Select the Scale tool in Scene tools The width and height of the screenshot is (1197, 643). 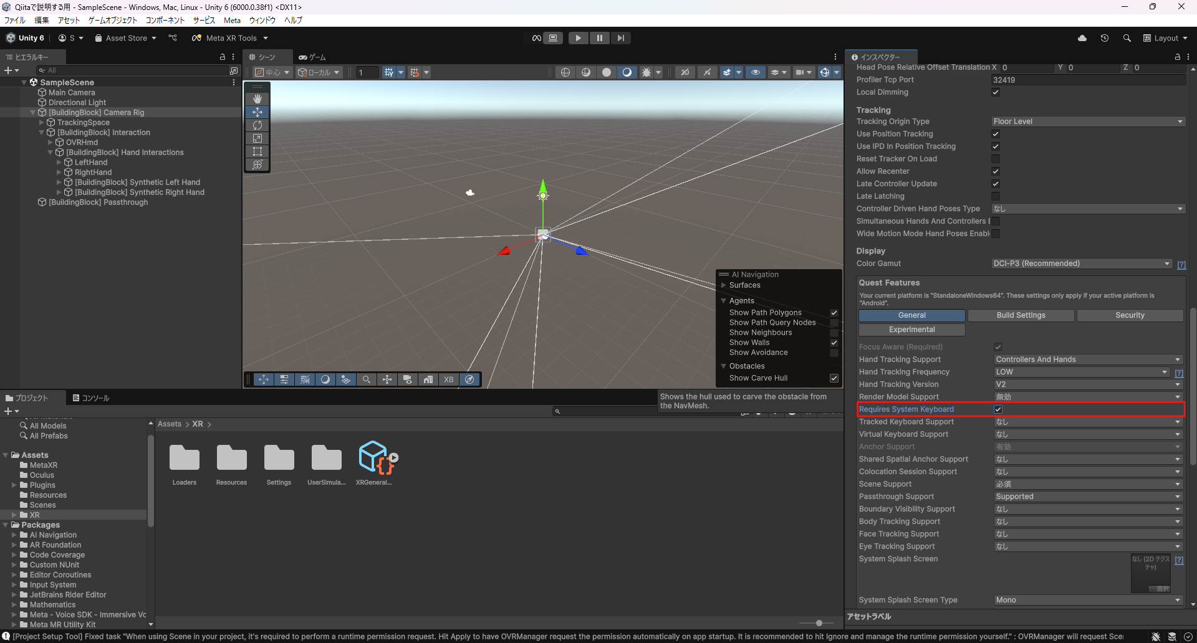point(257,138)
